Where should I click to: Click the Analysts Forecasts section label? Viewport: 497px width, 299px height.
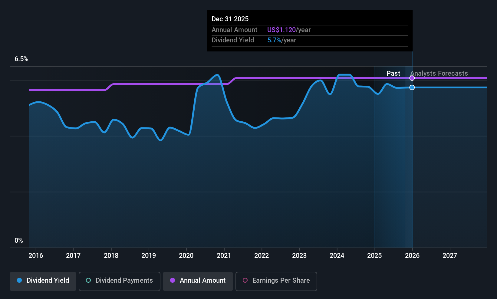coord(439,73)
